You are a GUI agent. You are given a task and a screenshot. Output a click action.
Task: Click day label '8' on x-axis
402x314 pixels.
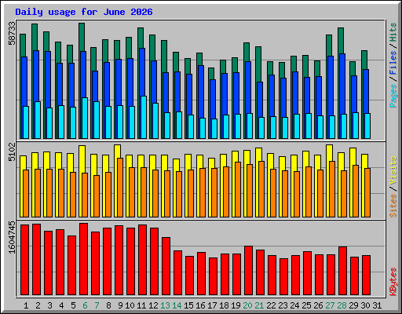point(108,305)
